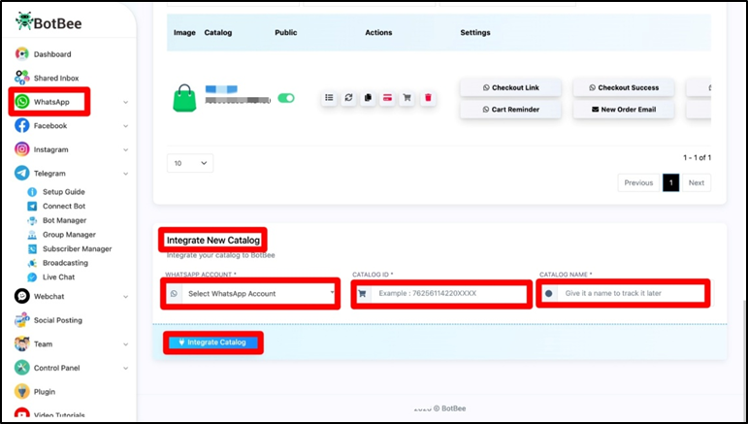Screen dimensions: 748x424
Task: Go to the Next page in pagination
Action: click(697, 182)
